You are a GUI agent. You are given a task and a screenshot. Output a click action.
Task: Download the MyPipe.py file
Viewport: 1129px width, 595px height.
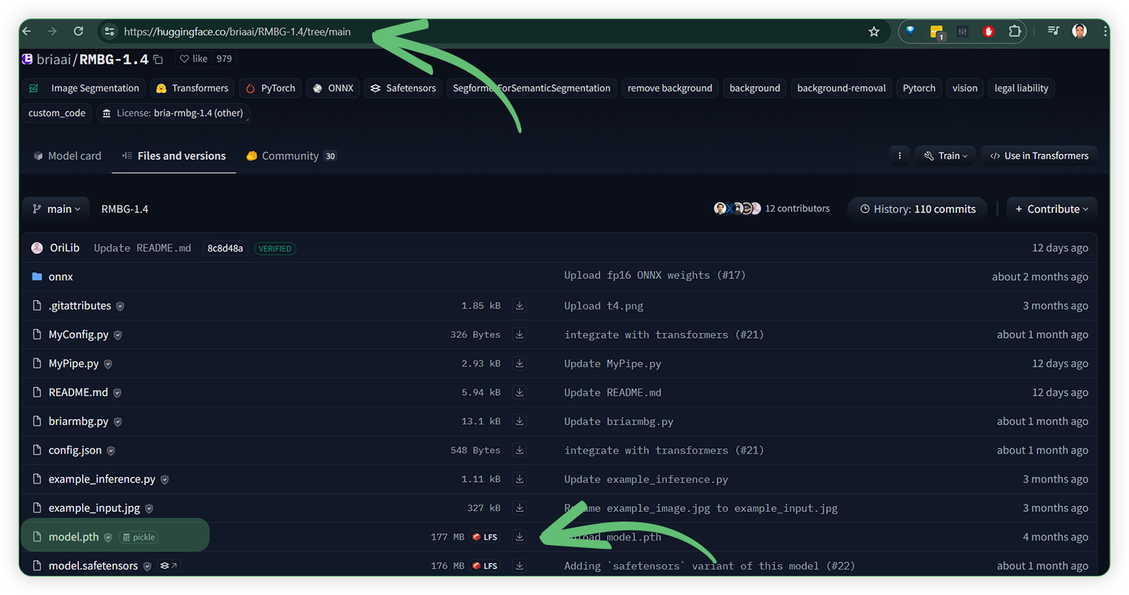(x=519, y=364)
